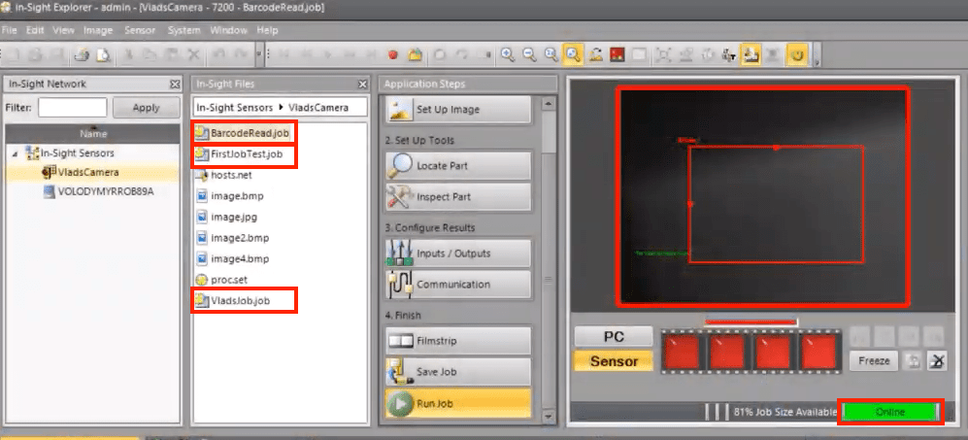Select the last red filmstrip frame
The image size is (968, 440).
[818, 352]
